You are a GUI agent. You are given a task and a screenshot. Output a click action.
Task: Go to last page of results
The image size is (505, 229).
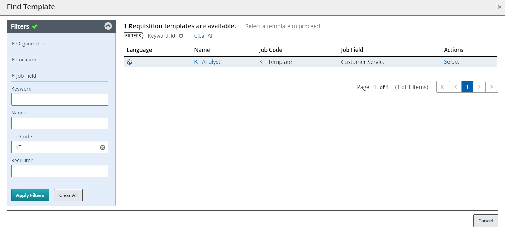[x=492, y=87]
